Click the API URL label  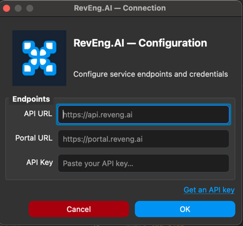click(38, 114)
